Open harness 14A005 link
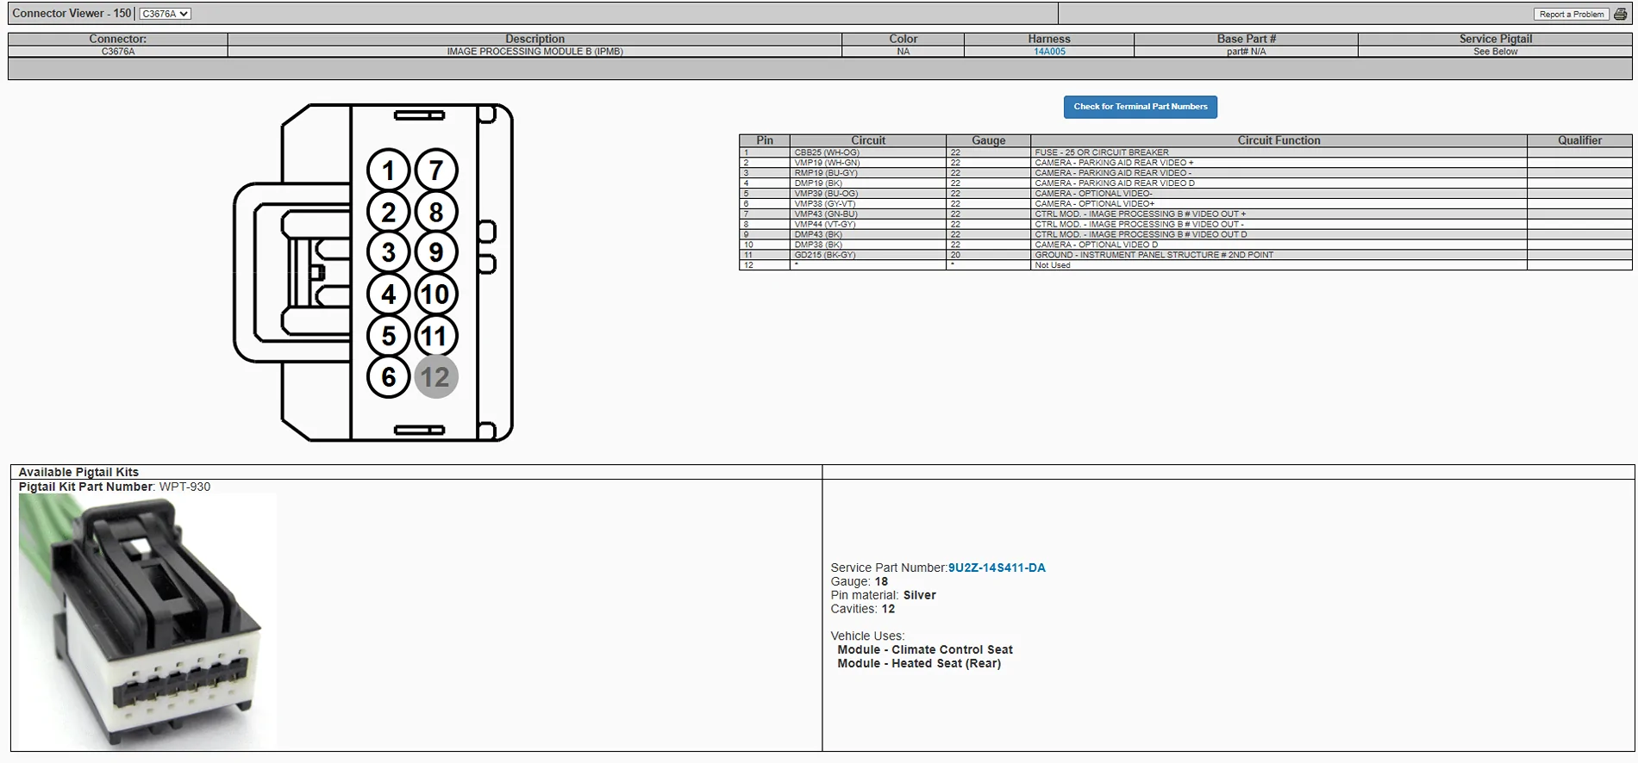The image size is (1638, 763). 1049,52
